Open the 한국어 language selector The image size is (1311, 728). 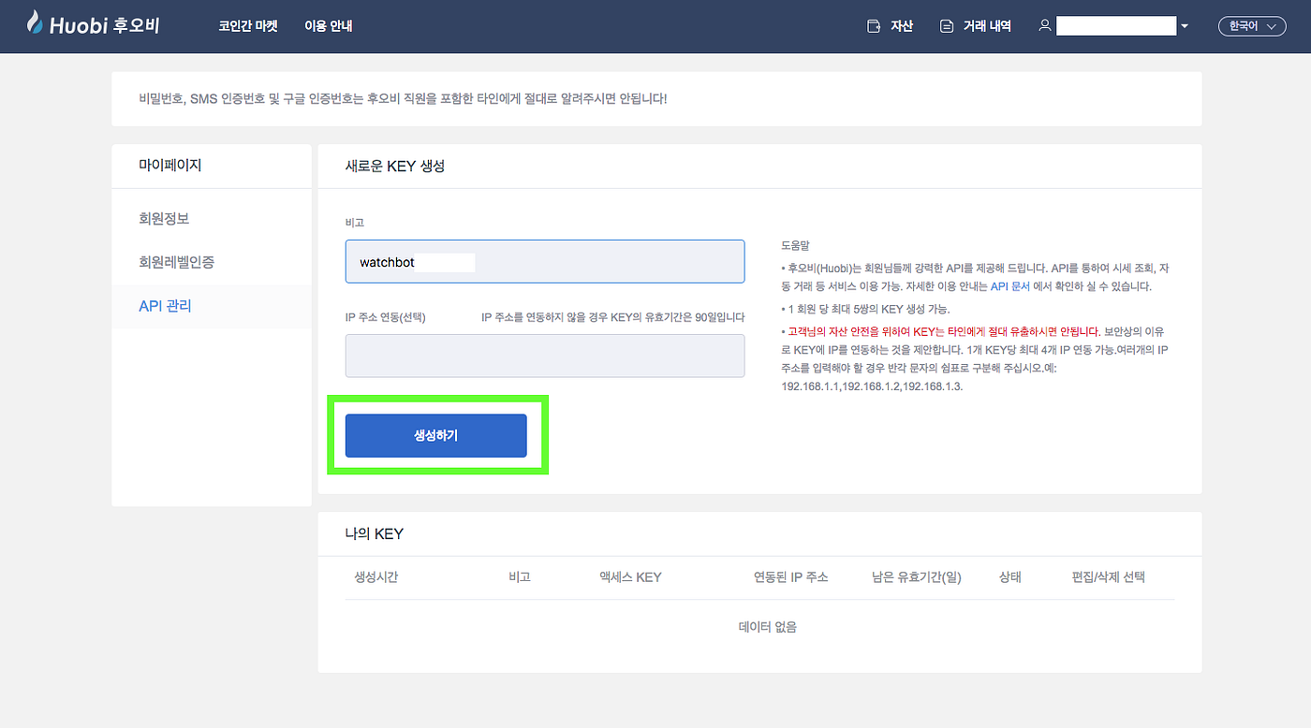1251,26
